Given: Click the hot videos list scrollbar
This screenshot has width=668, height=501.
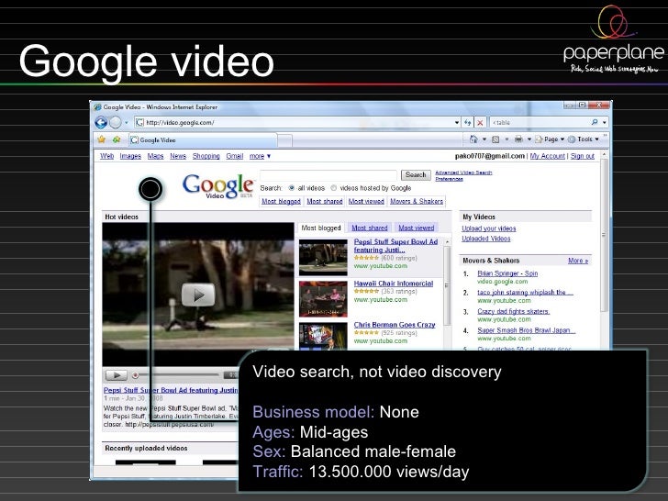Looking at the screenshot, I should pyautogui.click(x=447, y=285).
